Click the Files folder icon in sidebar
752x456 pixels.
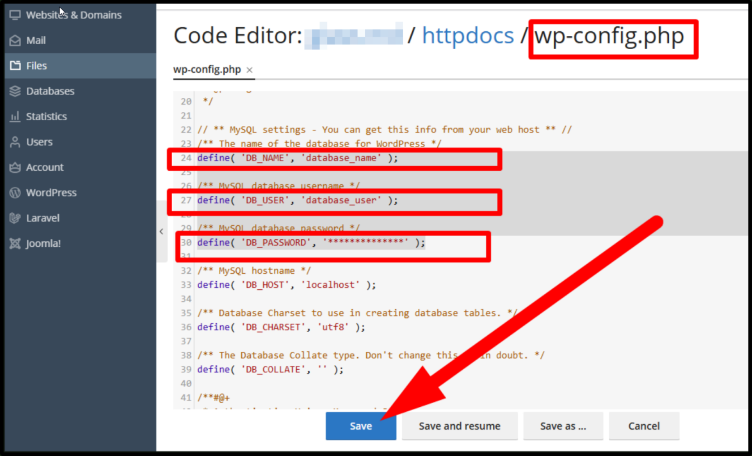click(15, 66)
